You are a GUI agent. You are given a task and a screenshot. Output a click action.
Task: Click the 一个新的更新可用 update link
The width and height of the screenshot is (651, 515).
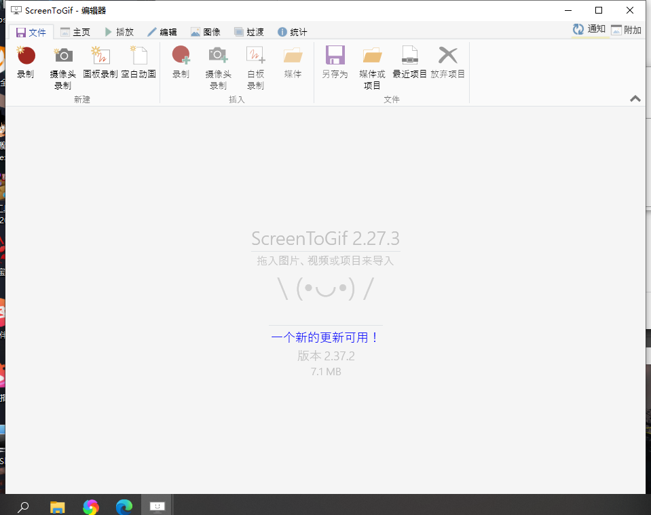pyautogui.click(x=325, y=337)
